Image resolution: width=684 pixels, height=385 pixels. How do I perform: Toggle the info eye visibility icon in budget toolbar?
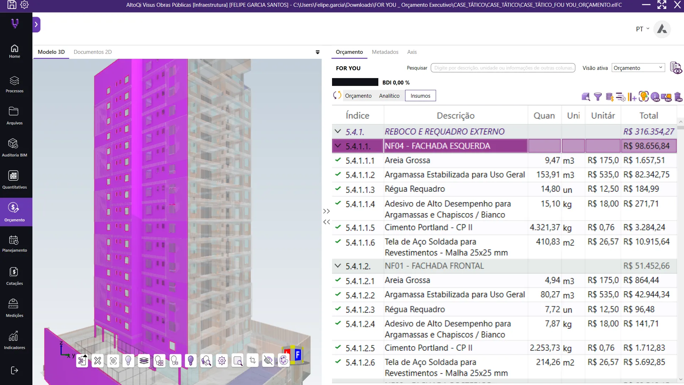click(655, 97)
